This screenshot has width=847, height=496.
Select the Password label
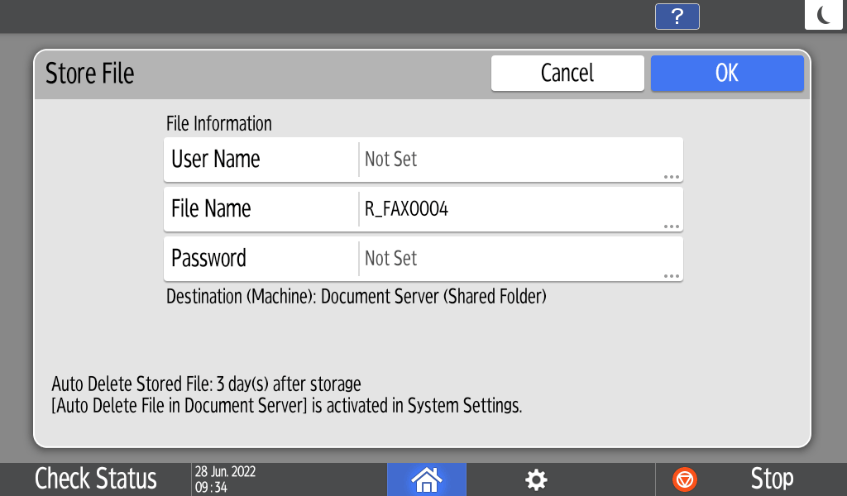tap(208, 259)
